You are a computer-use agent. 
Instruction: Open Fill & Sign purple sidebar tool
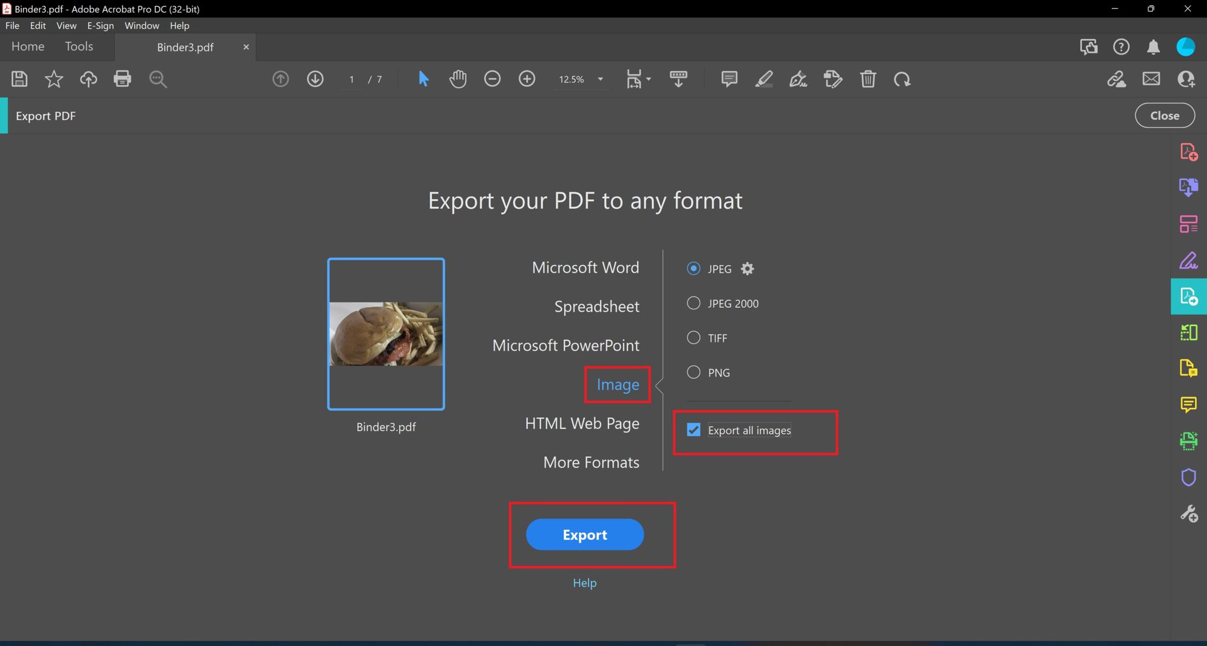pos(1189,260)
